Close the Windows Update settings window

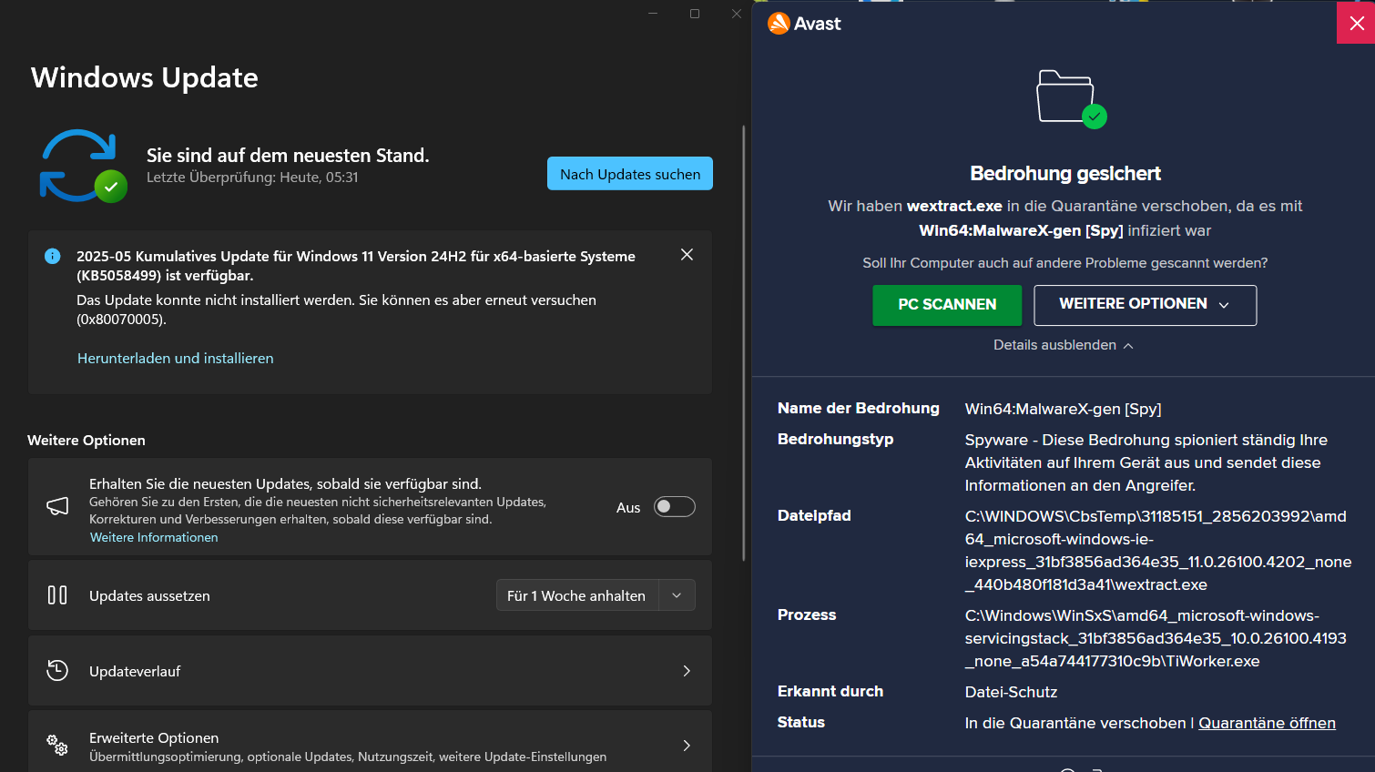click(x=737, y=14)
